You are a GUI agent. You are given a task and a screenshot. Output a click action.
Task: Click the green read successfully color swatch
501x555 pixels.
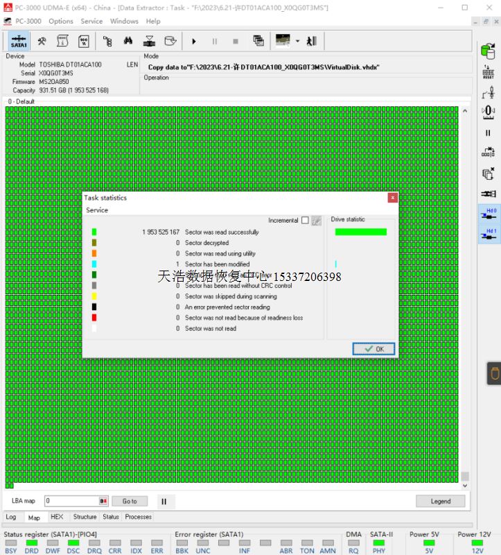tap(94, 232)
